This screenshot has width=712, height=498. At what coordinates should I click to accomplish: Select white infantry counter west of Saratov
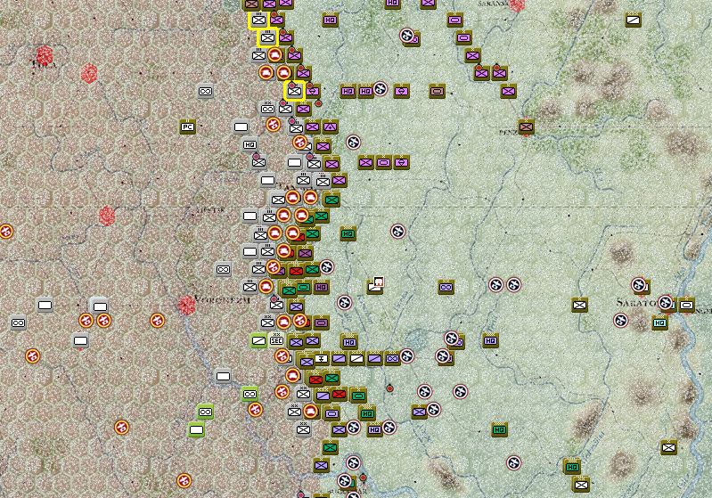pyautogui.click(x=579, y=305)
